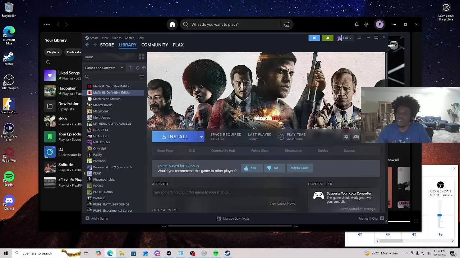This screenshot has width=460, height=258.
Task: Click Add a Game
Action: click(97, 219)
